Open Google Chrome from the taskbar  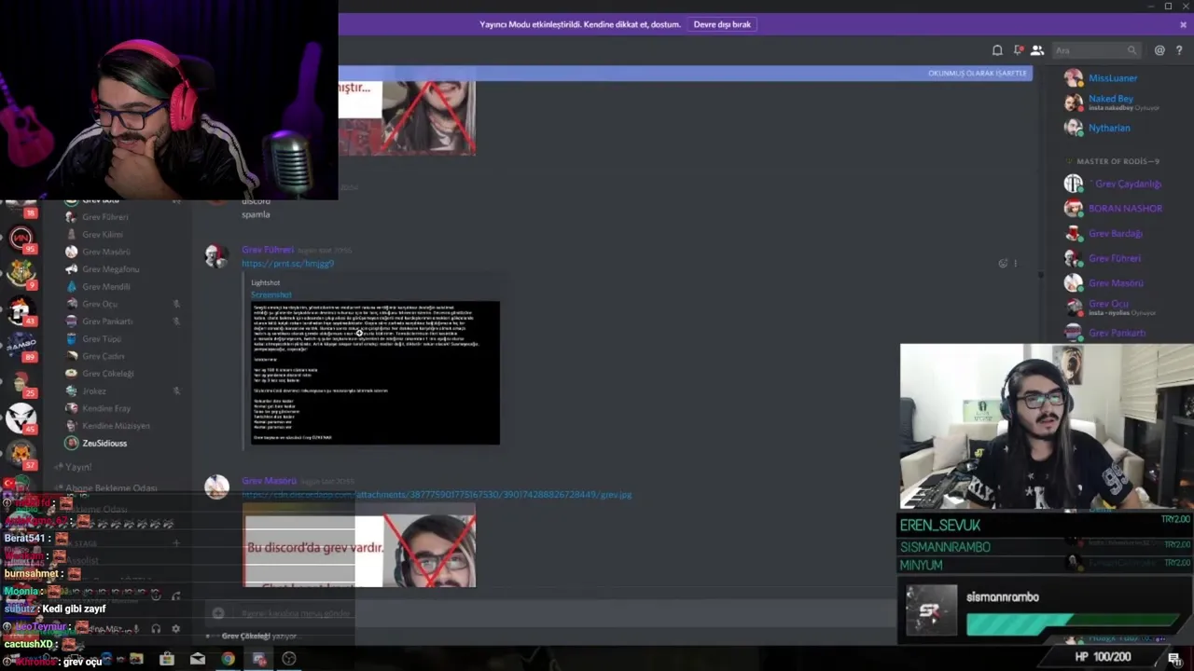pyautogui.click(x=228, y=659)
